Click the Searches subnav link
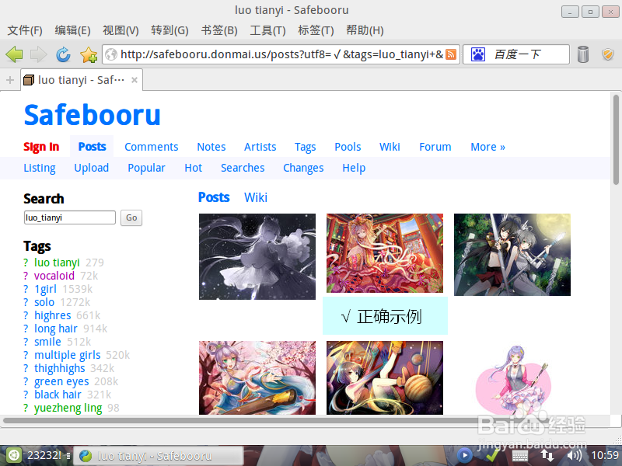The width and height of the screenshot is (622, 466). click(x=243, y=168)
